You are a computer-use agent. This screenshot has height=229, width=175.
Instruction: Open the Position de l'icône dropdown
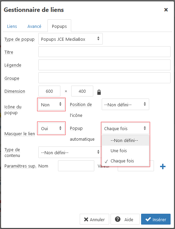click(125, 104)
